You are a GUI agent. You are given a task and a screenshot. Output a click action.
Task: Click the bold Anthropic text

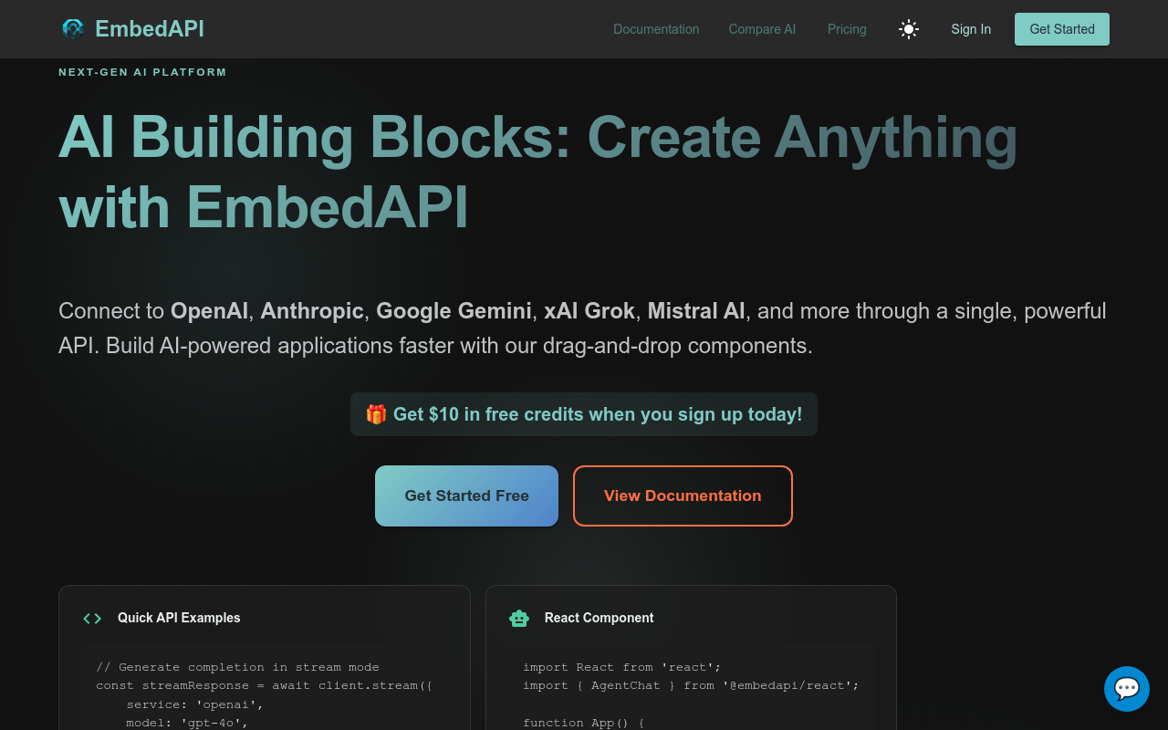[x=312, y=311]
